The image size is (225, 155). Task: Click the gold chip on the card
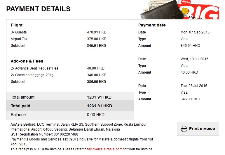184,11
